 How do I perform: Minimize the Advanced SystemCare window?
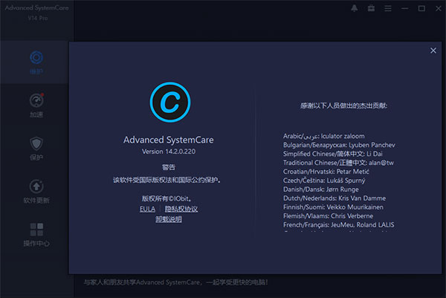pos(405,8)
